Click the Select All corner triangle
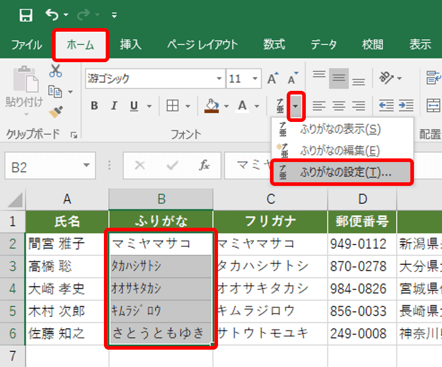This screenshot has width=442, height=367. pos(14,200)
